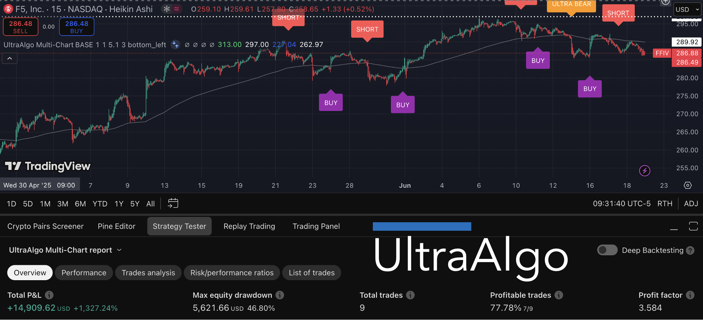Enable the Deep Backtesting switch
Image resolution: width=703 pixels, height=320 pixels.
point(607,250)
